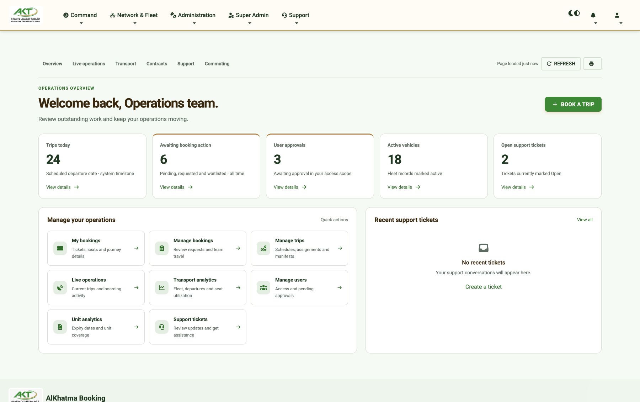Screen dimensions: 640x402
Task: Open the user account icon menu
Action: pos(617,15)
